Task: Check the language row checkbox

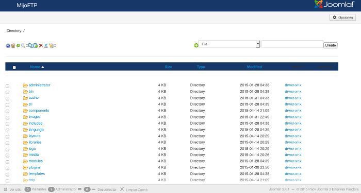Action: point(7,130)
